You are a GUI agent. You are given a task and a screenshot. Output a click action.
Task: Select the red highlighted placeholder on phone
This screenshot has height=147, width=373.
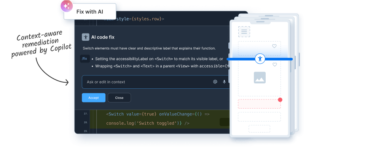pos(259,104)
